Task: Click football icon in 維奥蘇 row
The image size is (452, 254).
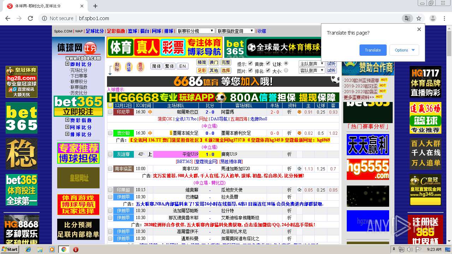Action: pyautogui.click(x=299, y=190)
